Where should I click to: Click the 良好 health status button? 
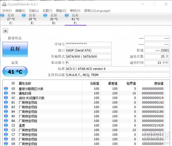click(x=15, y=50)
